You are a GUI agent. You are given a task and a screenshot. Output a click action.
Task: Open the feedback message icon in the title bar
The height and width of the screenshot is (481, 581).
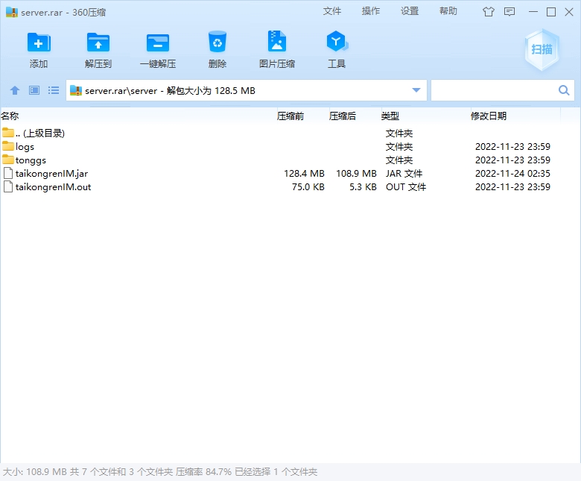[x=509, y=12]
